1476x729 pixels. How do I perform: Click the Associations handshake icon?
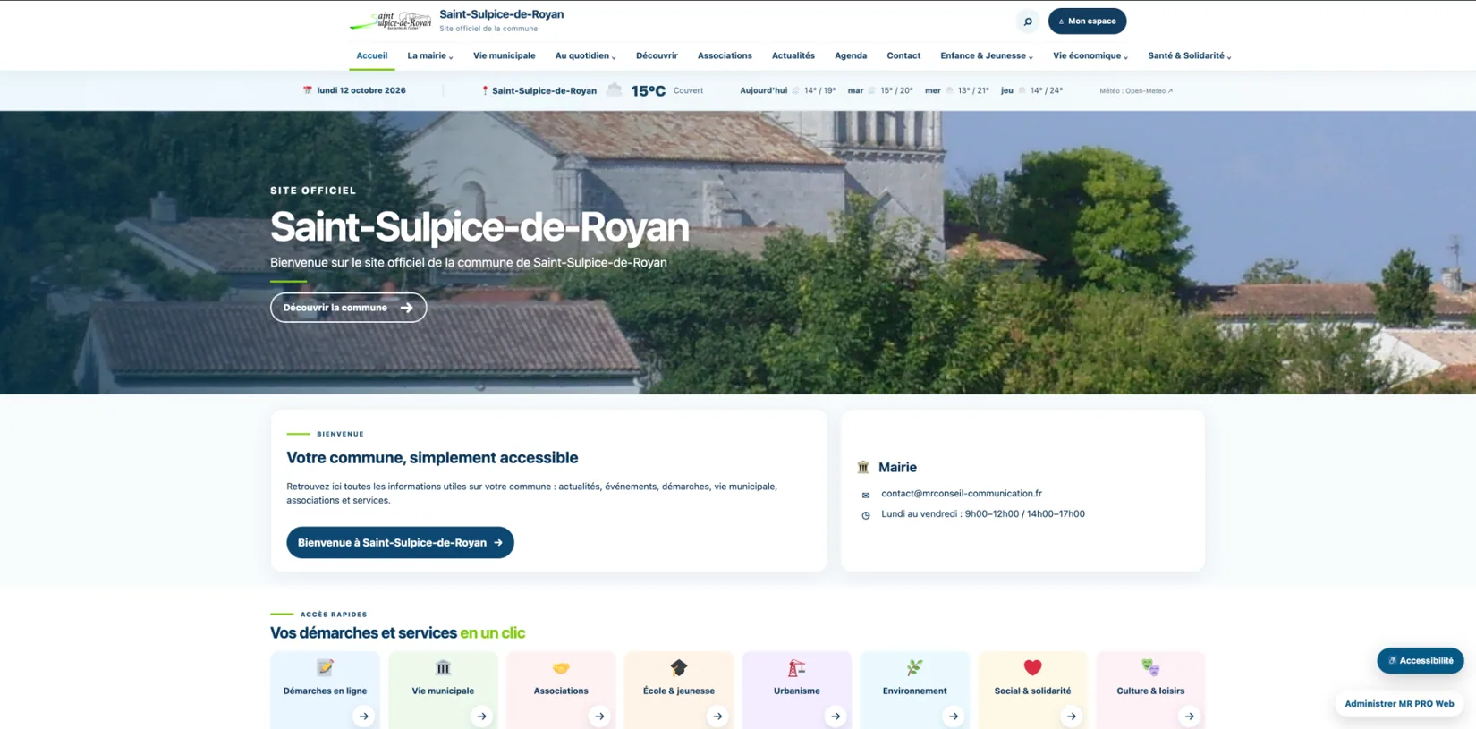pos(561,667)
